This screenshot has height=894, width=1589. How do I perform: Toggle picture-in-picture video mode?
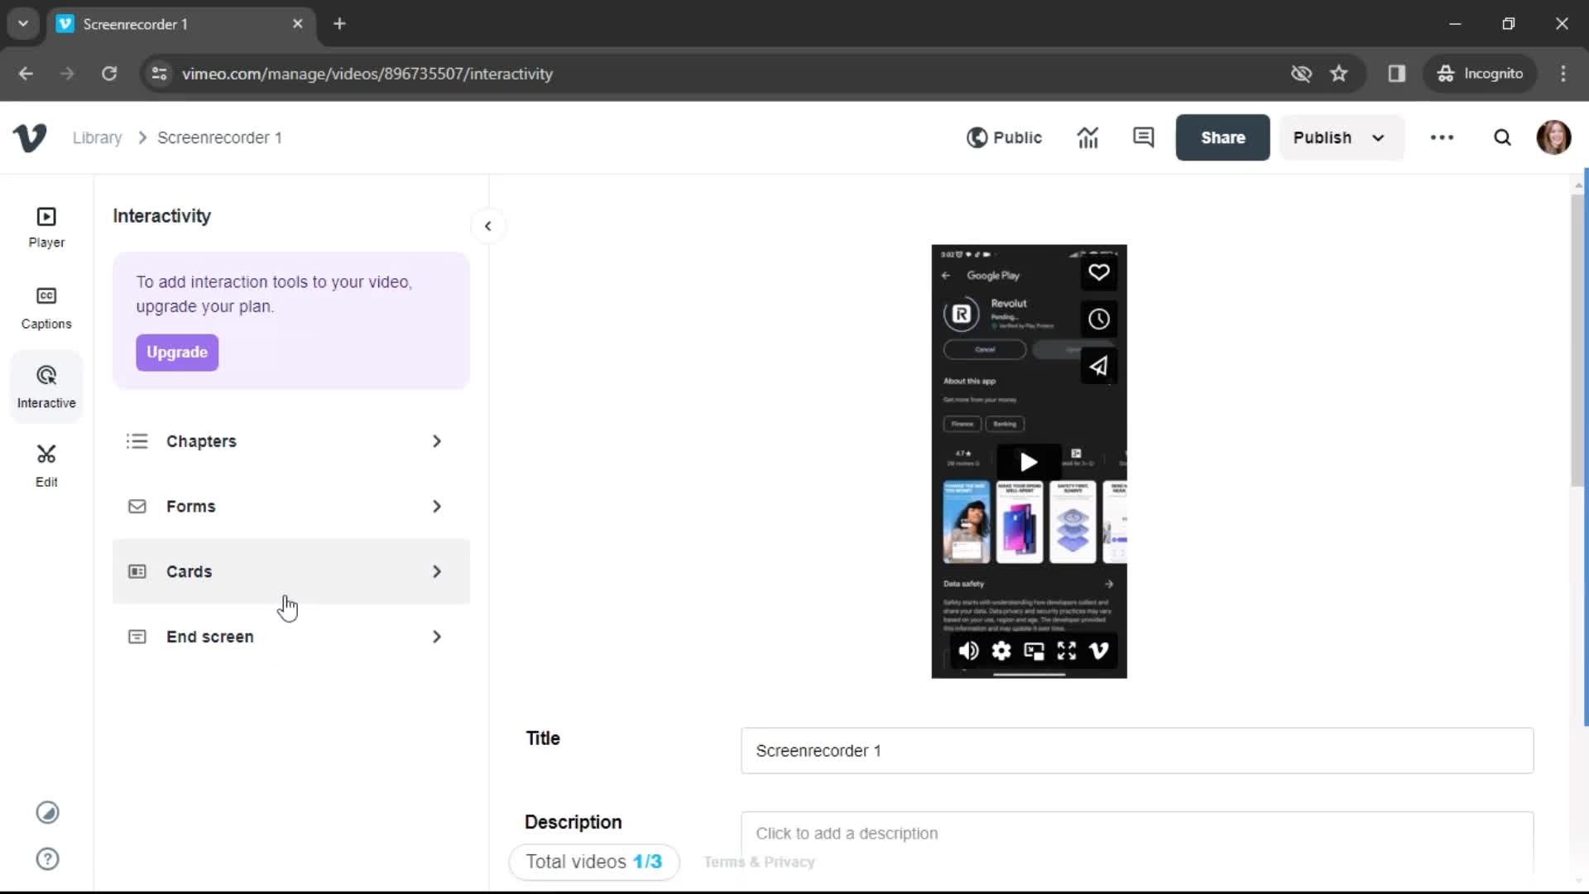tap(1034, 651)
